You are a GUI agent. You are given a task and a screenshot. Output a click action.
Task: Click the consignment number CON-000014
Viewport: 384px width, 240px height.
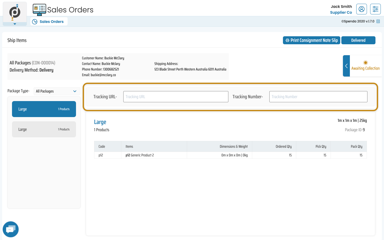point(43,63)
